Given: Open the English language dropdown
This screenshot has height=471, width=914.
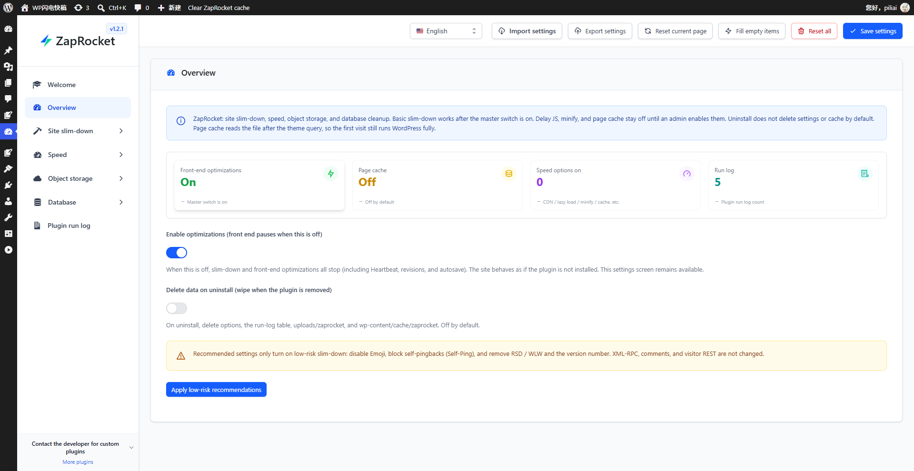Looking at the screenshot, I should [446, 31].
